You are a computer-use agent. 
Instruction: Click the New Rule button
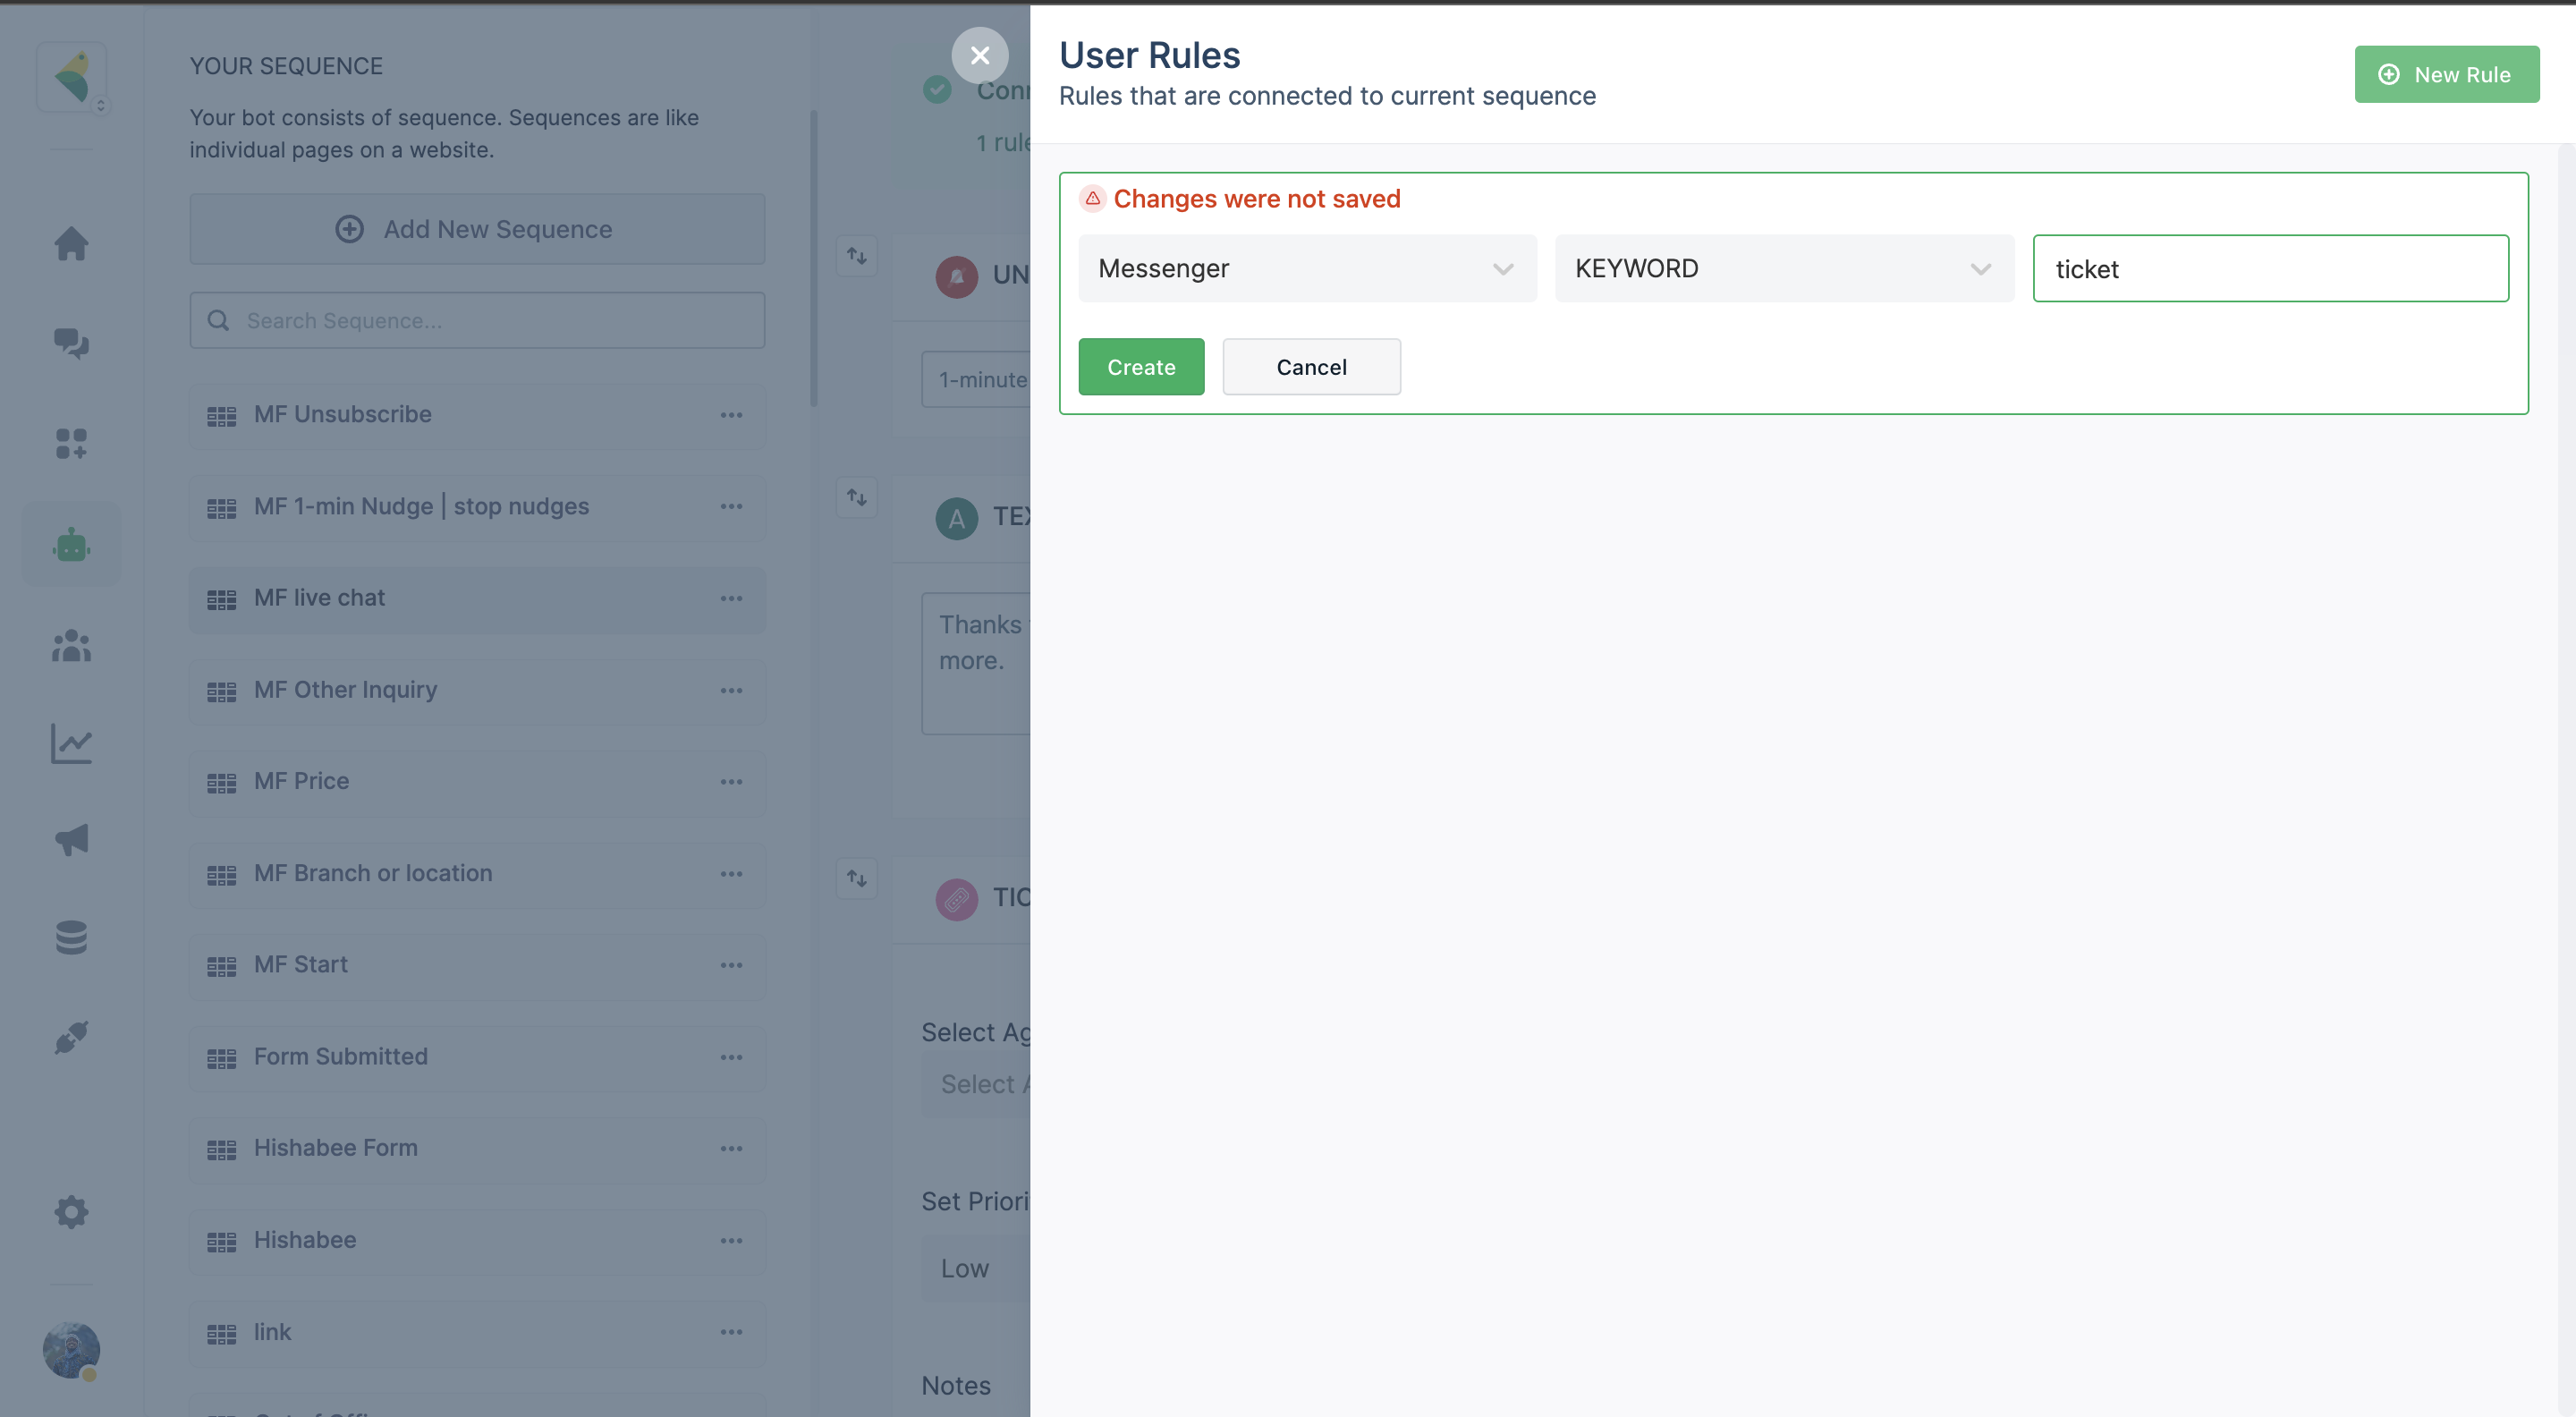coord(2445,74)
